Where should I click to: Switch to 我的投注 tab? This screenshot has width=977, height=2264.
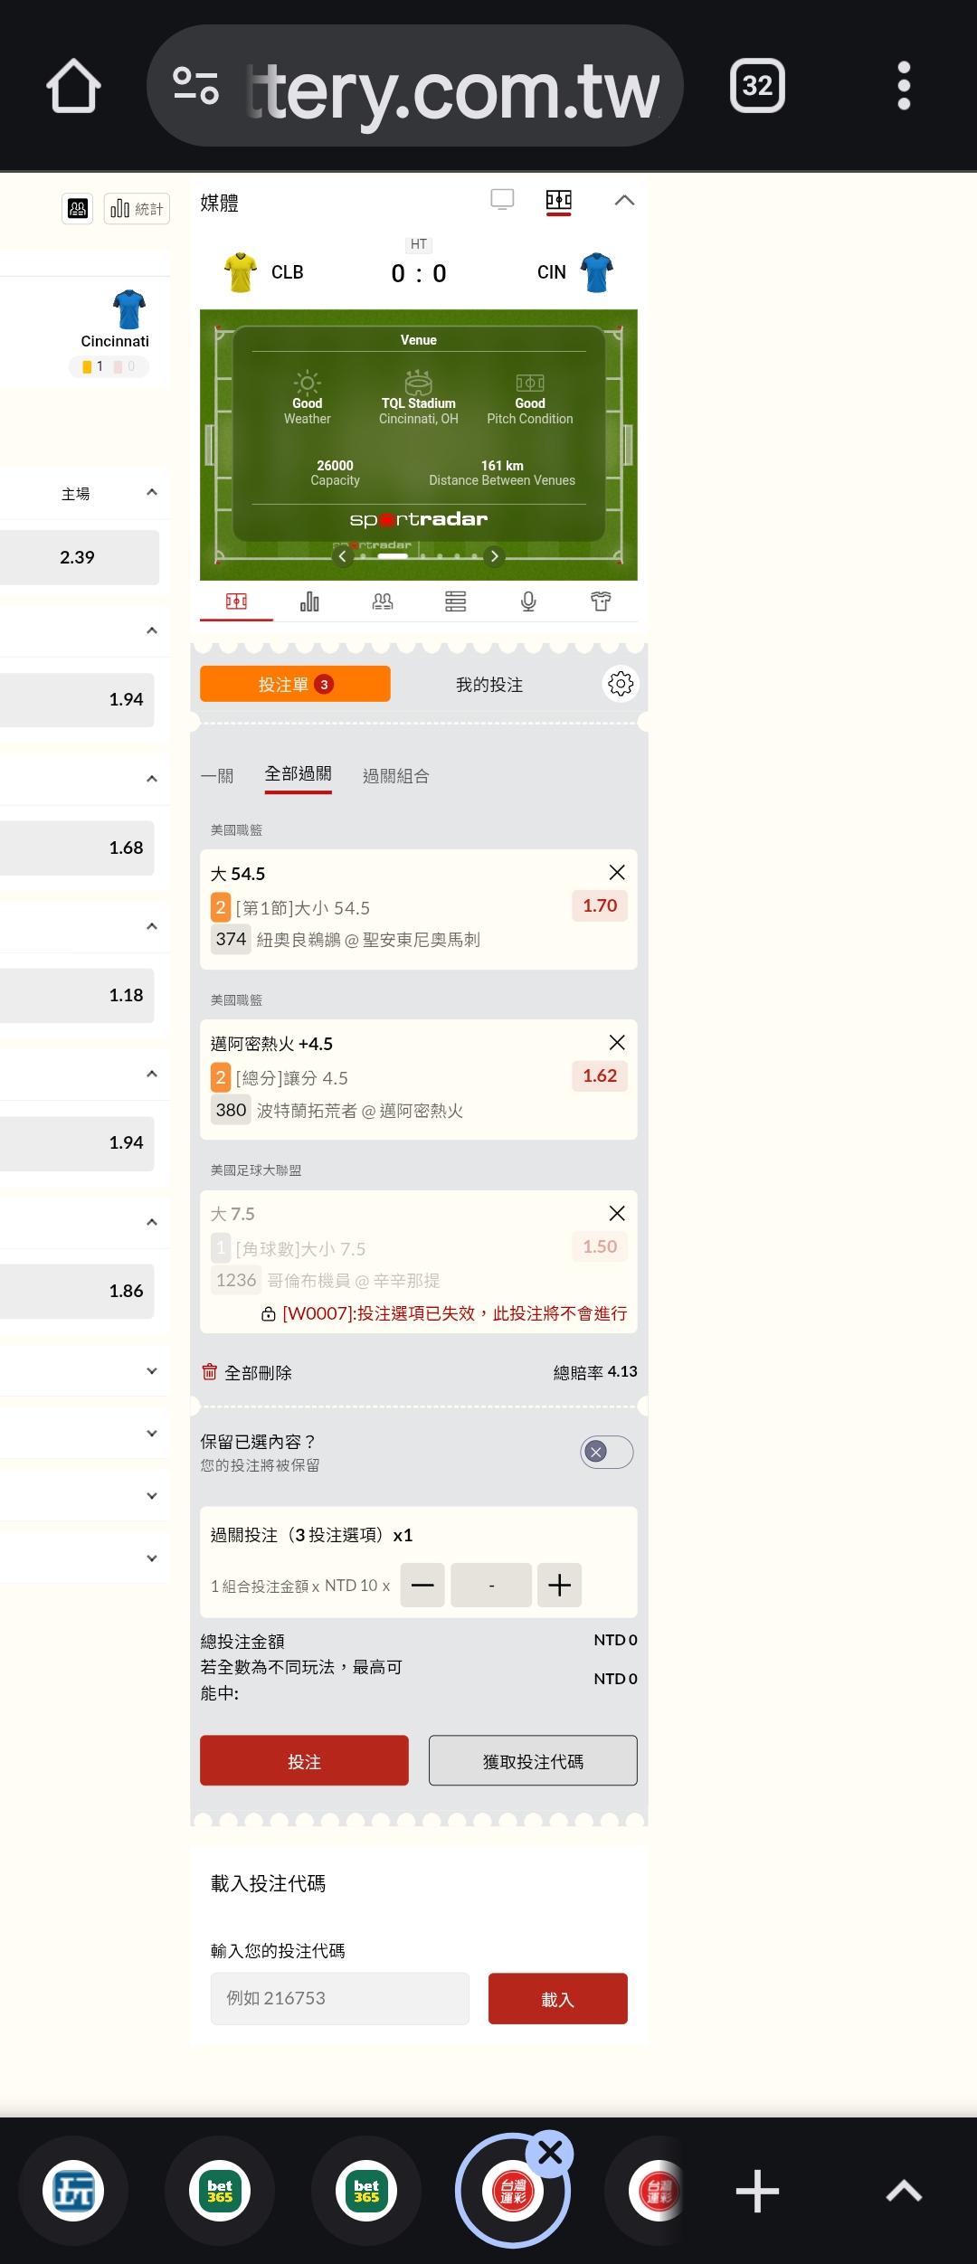(489, 685)
